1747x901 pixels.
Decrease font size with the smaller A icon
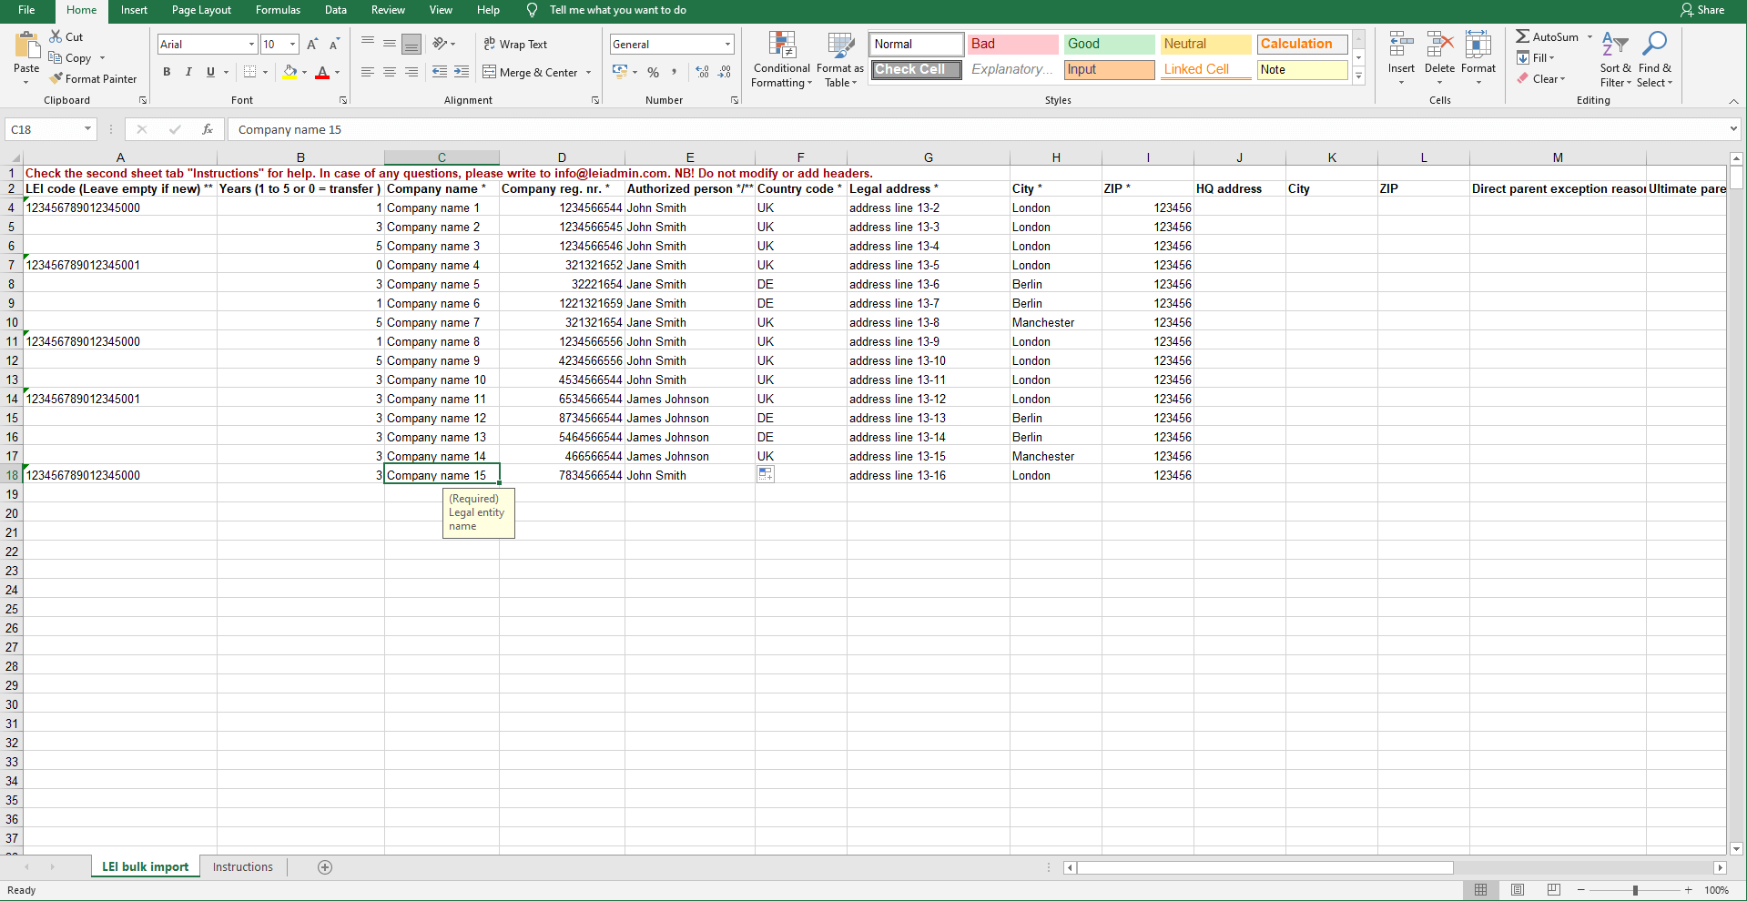[334, 44]
